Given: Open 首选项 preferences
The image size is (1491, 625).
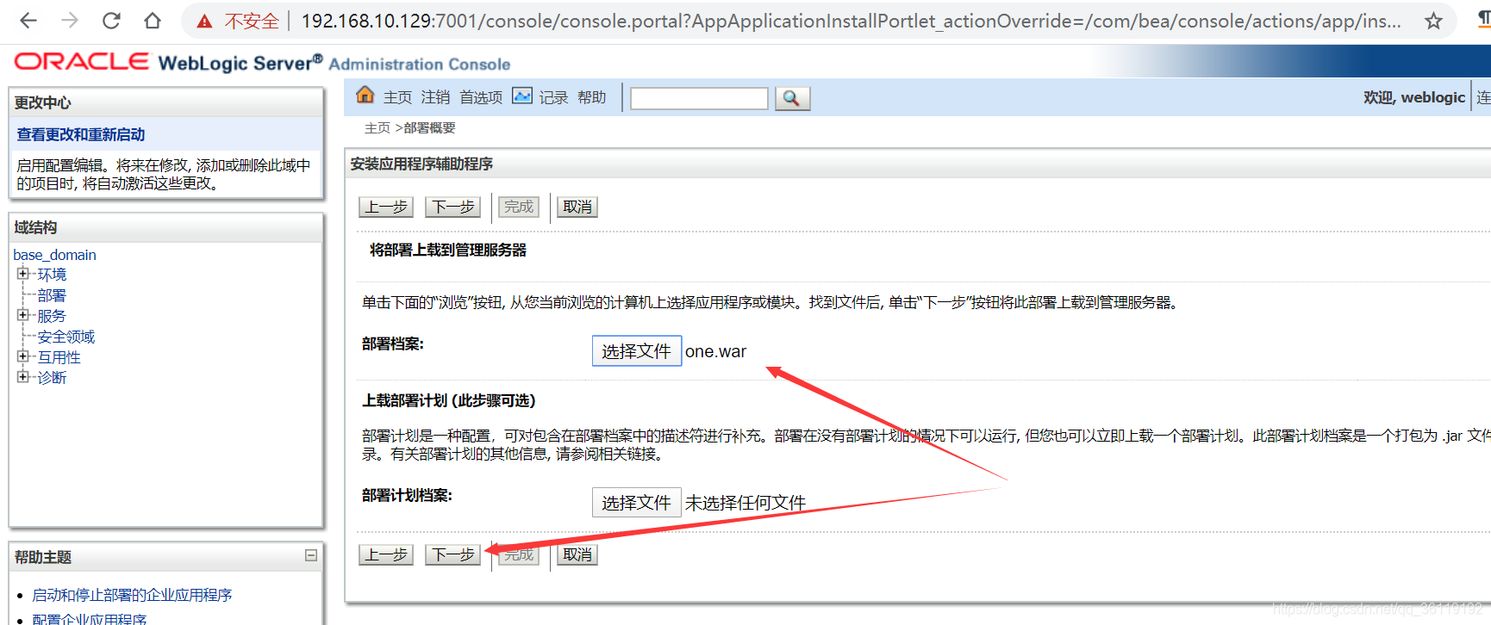Looking at the screenshot, I should (481, 97).
